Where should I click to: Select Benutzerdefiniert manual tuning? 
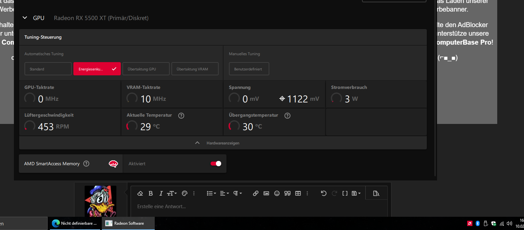249,69
